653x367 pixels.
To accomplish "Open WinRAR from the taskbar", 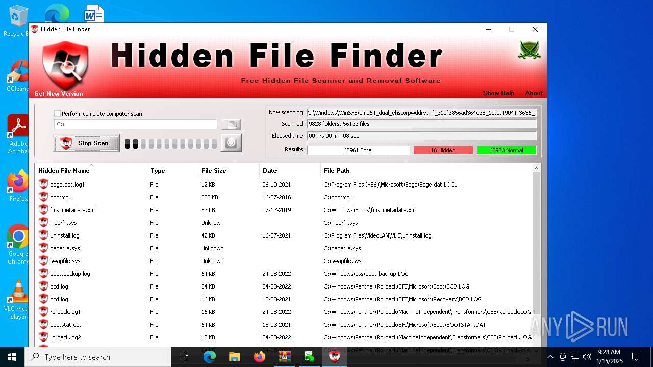I will point(285,357).
